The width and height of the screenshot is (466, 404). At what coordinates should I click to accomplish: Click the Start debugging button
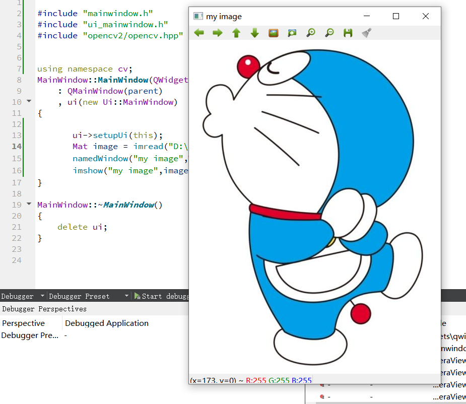[x=162, y=296]
